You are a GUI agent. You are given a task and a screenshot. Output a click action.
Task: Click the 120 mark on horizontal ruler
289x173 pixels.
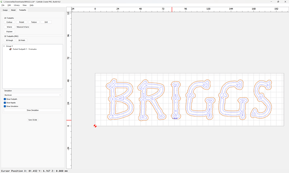(208, 9)
